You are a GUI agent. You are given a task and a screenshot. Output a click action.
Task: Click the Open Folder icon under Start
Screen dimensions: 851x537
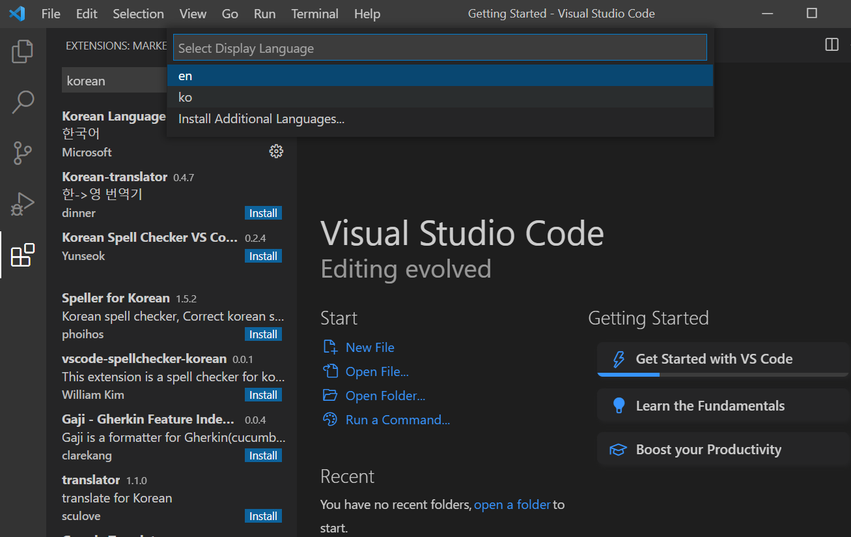coord(331,396)
